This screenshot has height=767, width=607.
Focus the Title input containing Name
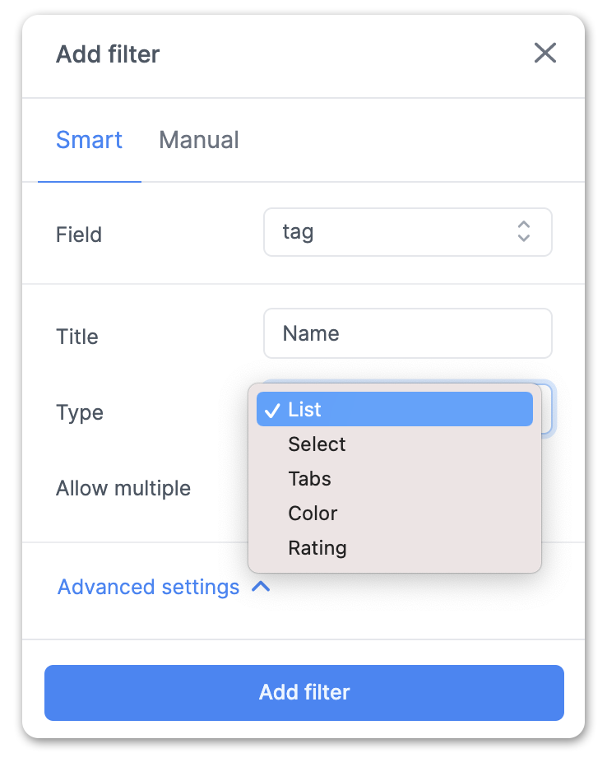tap(407, 333)
